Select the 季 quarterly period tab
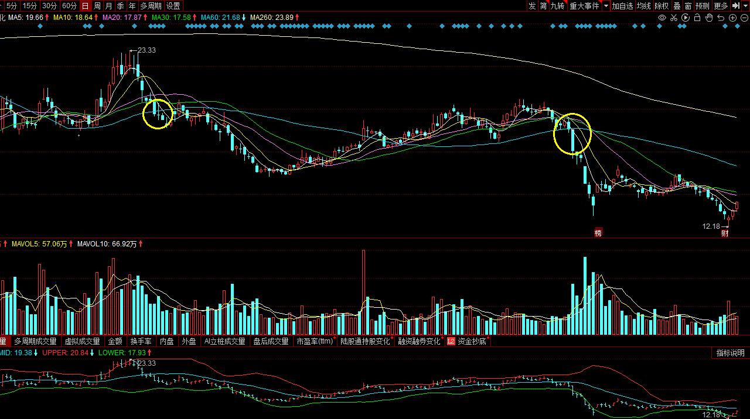The image size is (750, 419). 121,6
